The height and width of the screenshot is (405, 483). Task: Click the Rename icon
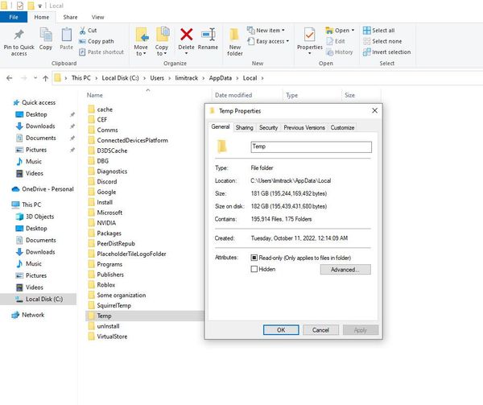coord(208,35)
